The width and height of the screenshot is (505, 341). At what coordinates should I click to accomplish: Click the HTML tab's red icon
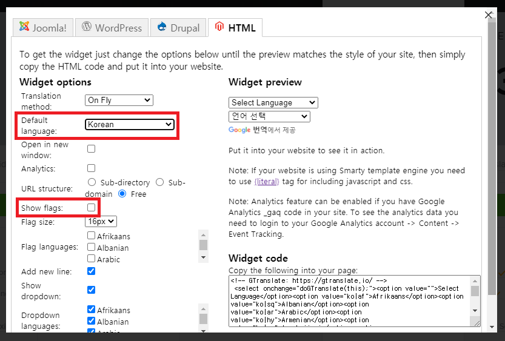tap(219, 27)
